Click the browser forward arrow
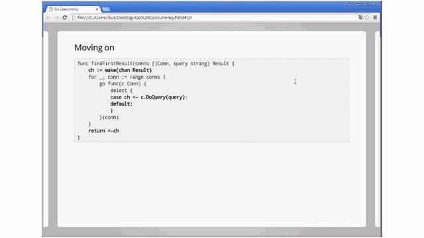Screen dimensions: 424x238 point(56,18)
